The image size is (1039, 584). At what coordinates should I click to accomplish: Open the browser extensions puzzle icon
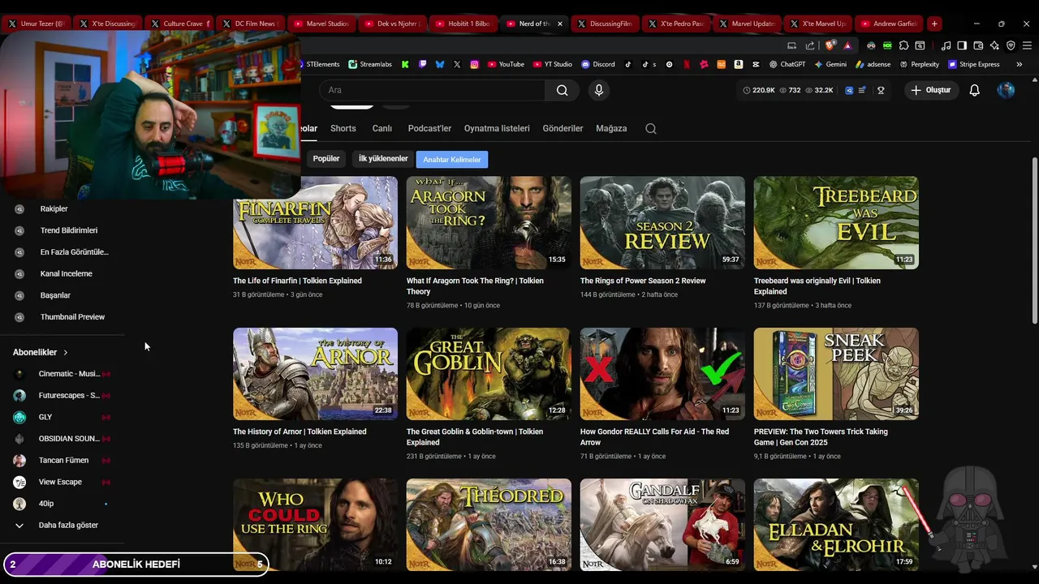click(x=903, y=45)
